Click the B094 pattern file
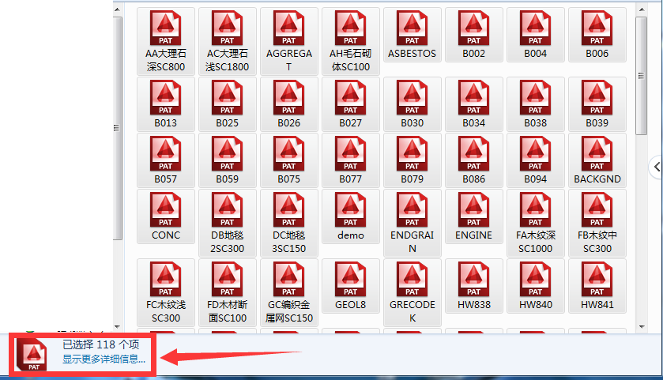The width and height of the screenshot is (663, 380). [535, 160]
